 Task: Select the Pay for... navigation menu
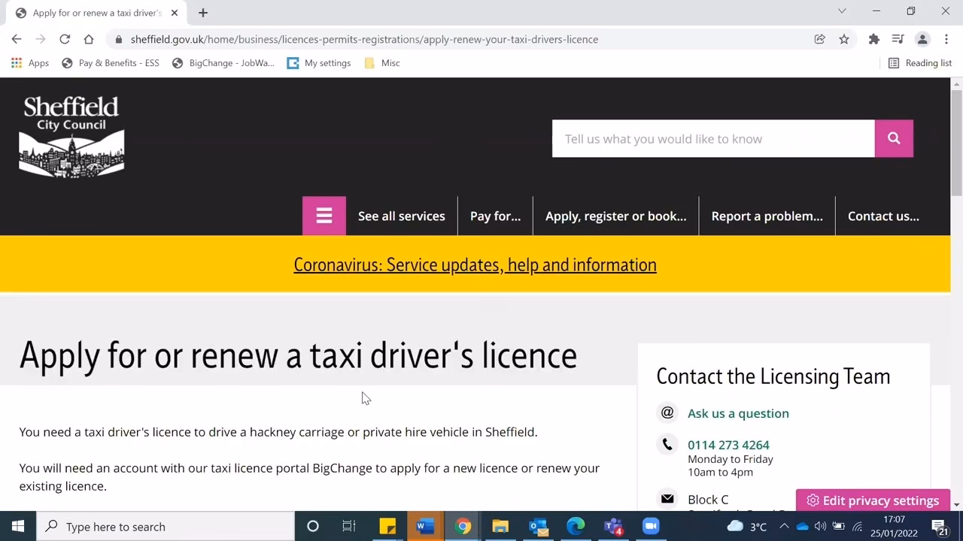click(494, 216)
